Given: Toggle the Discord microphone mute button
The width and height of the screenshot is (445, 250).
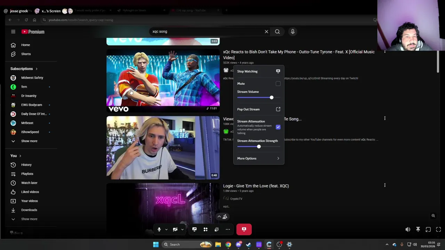Looking at the screenshot, I should tap(159, 229).
